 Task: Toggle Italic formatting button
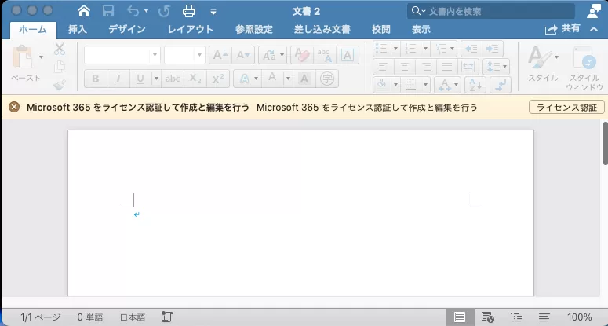[118, 79]
